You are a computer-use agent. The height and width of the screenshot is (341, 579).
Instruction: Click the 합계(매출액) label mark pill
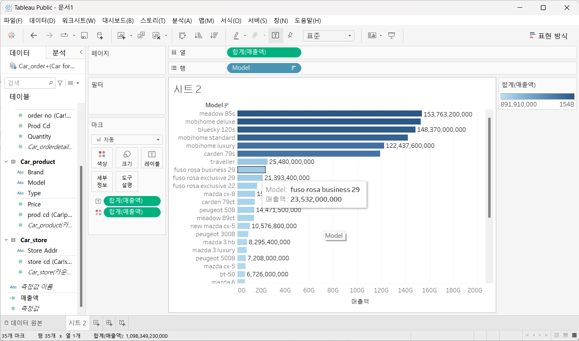click(132, 200)
